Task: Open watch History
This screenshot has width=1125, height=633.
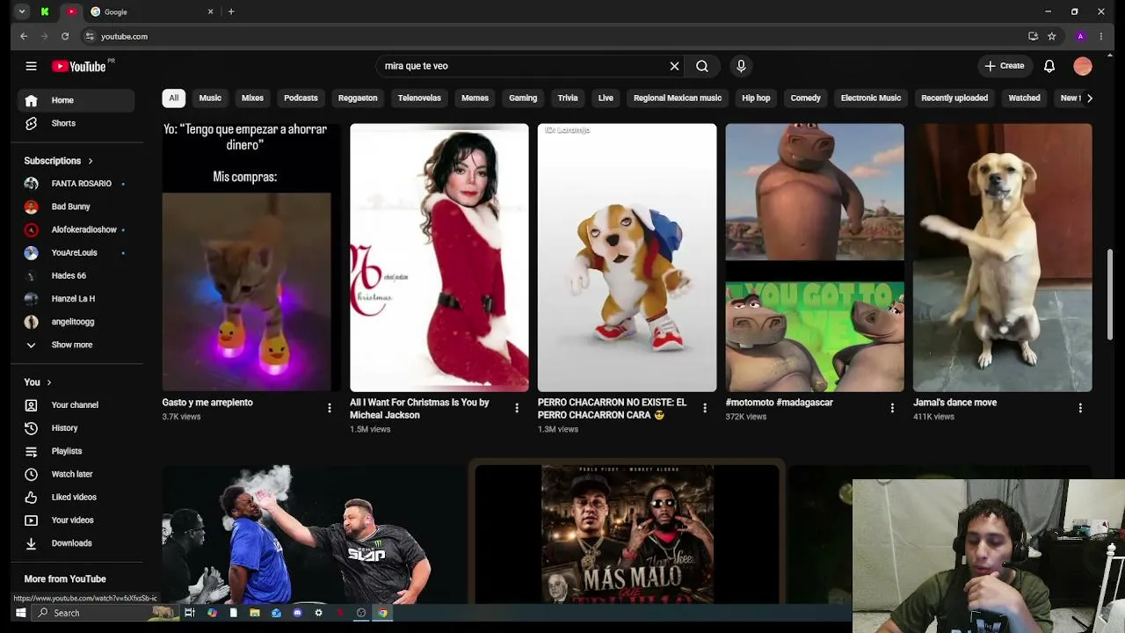Action: (x=76, y=428)
